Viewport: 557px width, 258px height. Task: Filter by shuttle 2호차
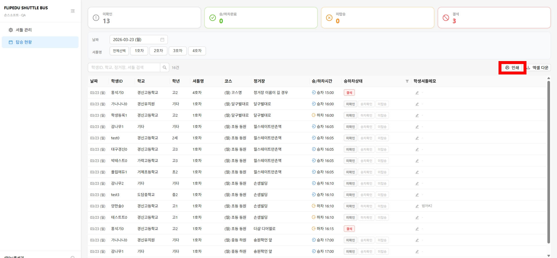[x=158, y=51]
